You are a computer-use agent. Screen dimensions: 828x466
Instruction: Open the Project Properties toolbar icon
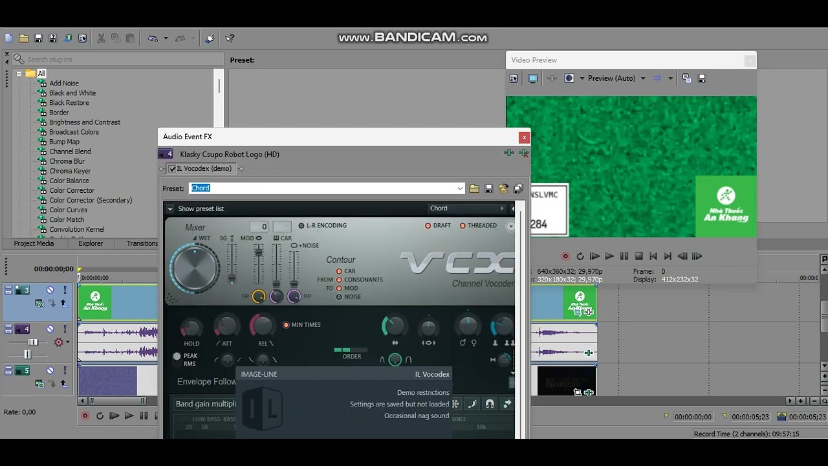pos(83,38)
